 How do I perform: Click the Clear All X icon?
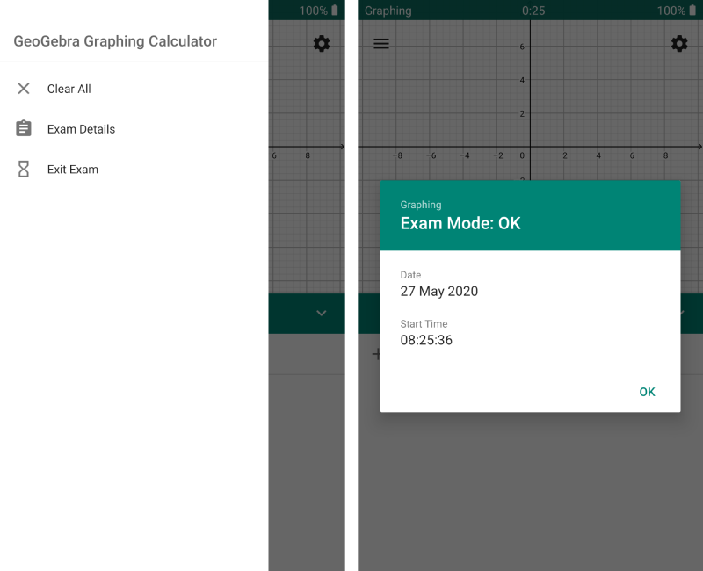pyautogui.click(x=24, y=89)
